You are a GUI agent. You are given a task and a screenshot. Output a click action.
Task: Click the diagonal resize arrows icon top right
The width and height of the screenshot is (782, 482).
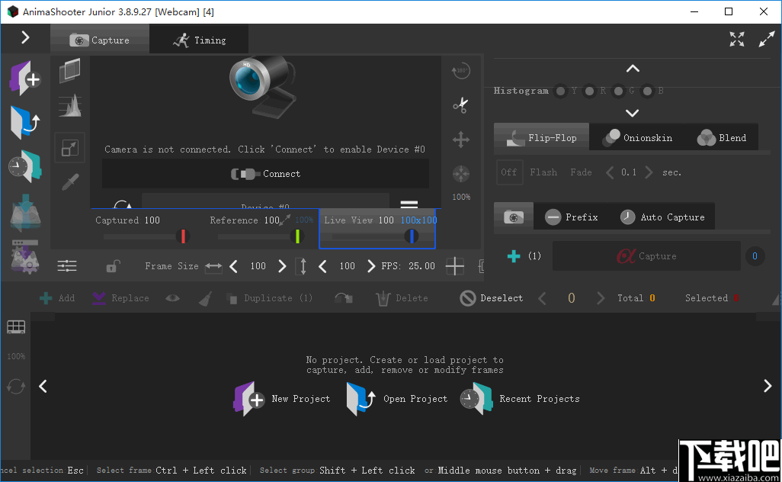click(767, 39)
